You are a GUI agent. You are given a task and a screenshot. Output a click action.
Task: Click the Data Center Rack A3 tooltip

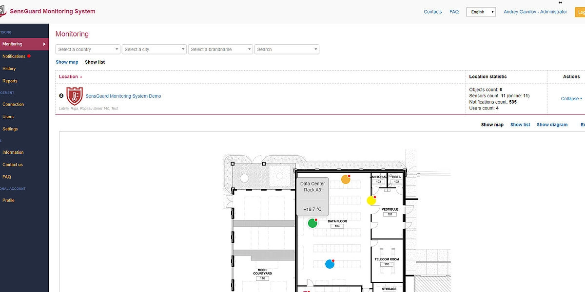pos(312,196)
